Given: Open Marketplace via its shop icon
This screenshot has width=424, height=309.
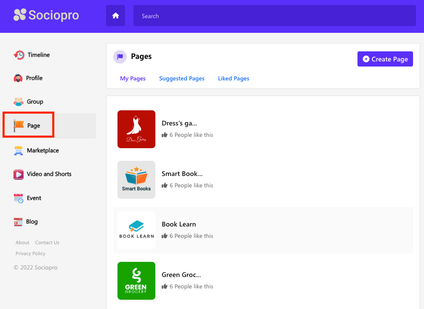Looking at the screenshot, I should coord(19,151).
